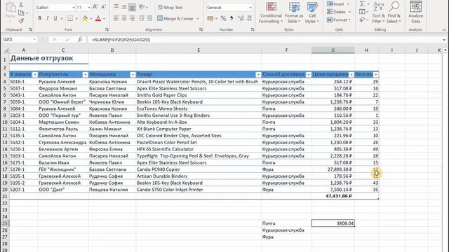Click Decrease Decimal icon

(x=249, y=19)
